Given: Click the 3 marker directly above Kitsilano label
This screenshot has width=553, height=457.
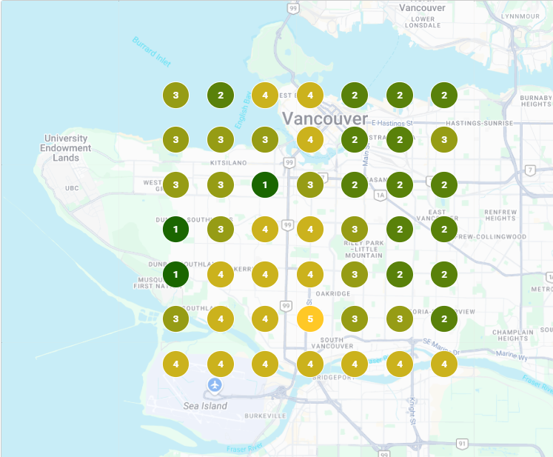Looking at the screenshot, I should tap(221, 140).
